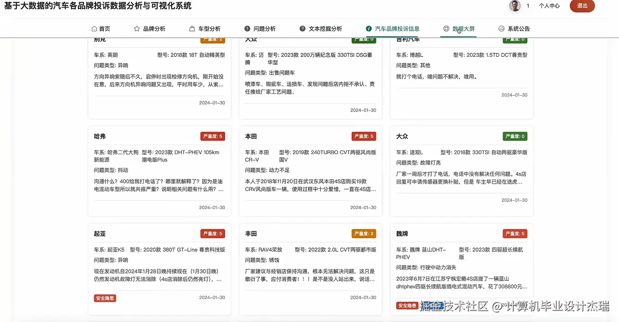Click the star icon beside 品牌分析
Viewport: 619px width, 322px height.
point(137,29)
